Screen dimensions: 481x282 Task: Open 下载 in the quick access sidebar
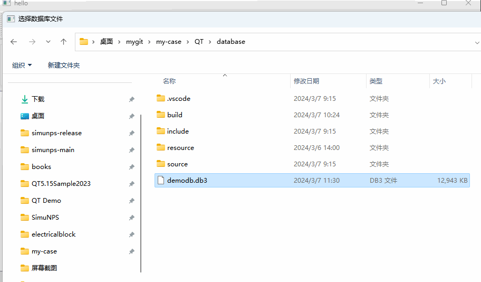(x=38, y=99)
